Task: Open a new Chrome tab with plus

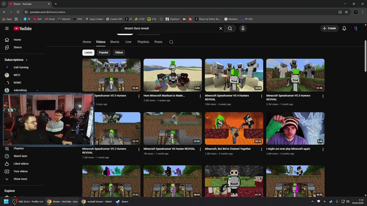Action: (56, 4)
